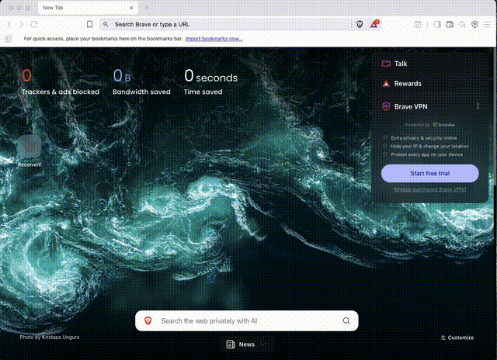This screenshot has width=497, height=360.
Task: Reload the page with refresh icon
Action: 34,25
